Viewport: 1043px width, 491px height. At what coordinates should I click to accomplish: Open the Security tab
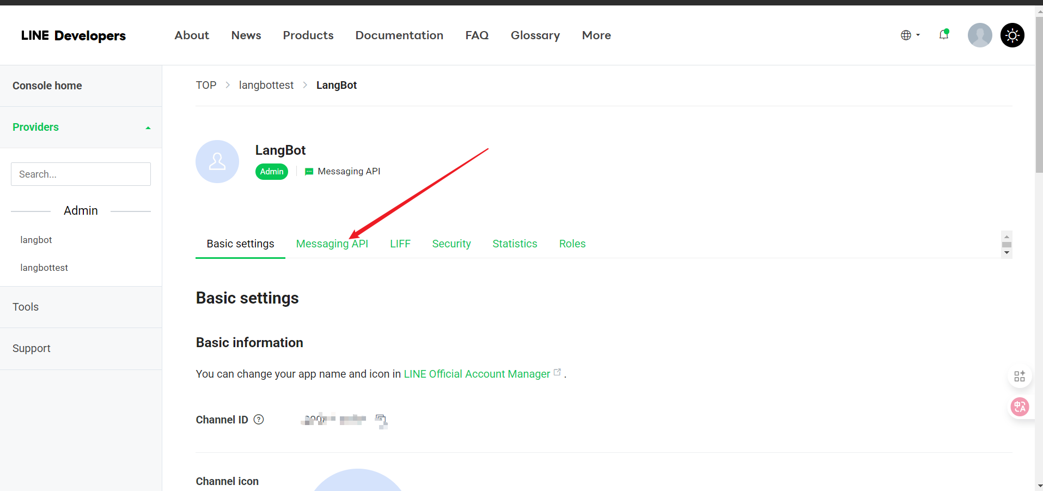click(451, 244)
